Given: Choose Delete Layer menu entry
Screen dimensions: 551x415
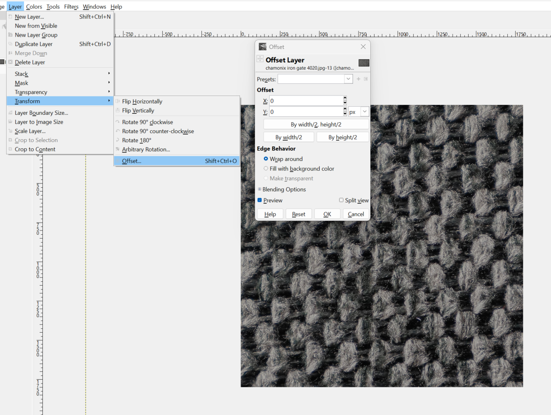Looking at the screenshot, I should pos(60,62).
